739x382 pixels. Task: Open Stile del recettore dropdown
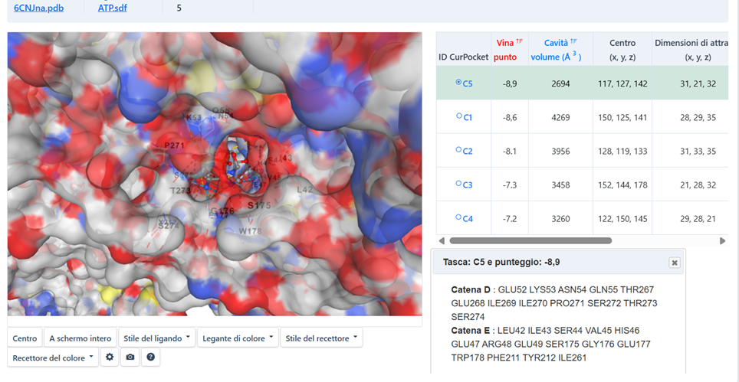[321, 338]
